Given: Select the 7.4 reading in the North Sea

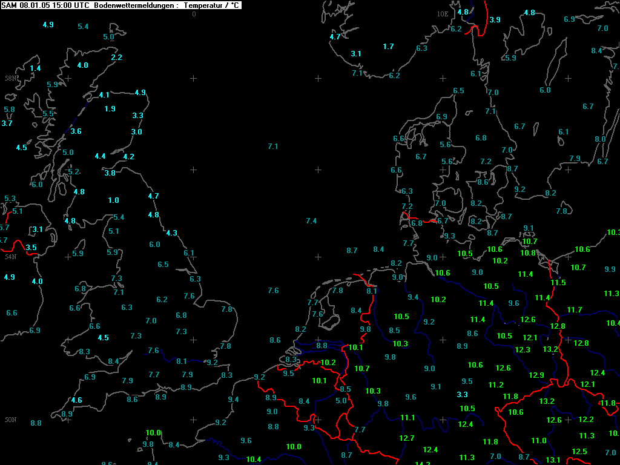Looking at the screenshot, I should (311, 220).
